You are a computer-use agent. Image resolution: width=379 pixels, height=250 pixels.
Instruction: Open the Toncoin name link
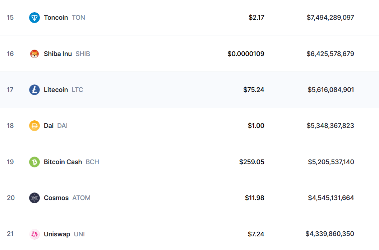(56, 17)
